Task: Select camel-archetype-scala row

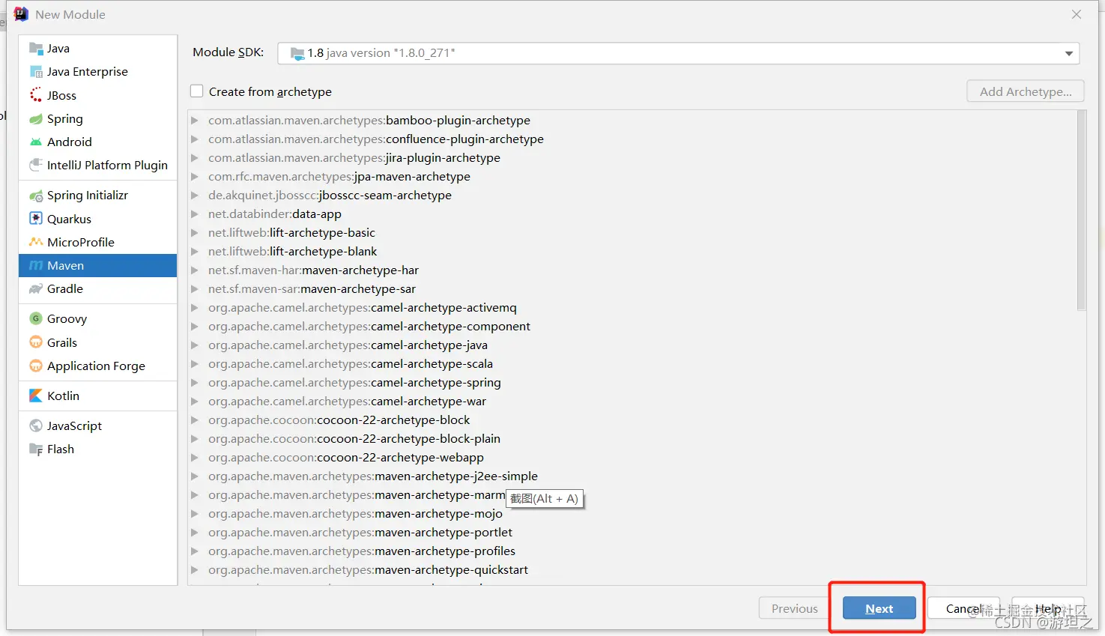Action: coord(633,364)
